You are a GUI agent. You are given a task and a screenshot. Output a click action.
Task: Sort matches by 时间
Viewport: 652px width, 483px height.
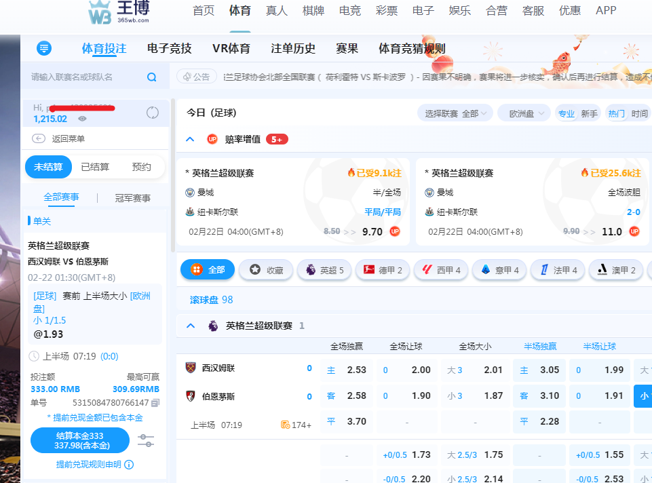tap(639, 114)
